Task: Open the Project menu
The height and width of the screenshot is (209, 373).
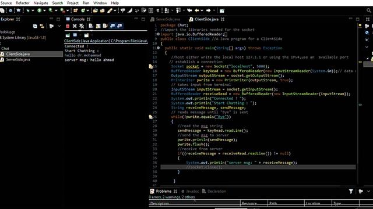Action: (x=72, y=3)
